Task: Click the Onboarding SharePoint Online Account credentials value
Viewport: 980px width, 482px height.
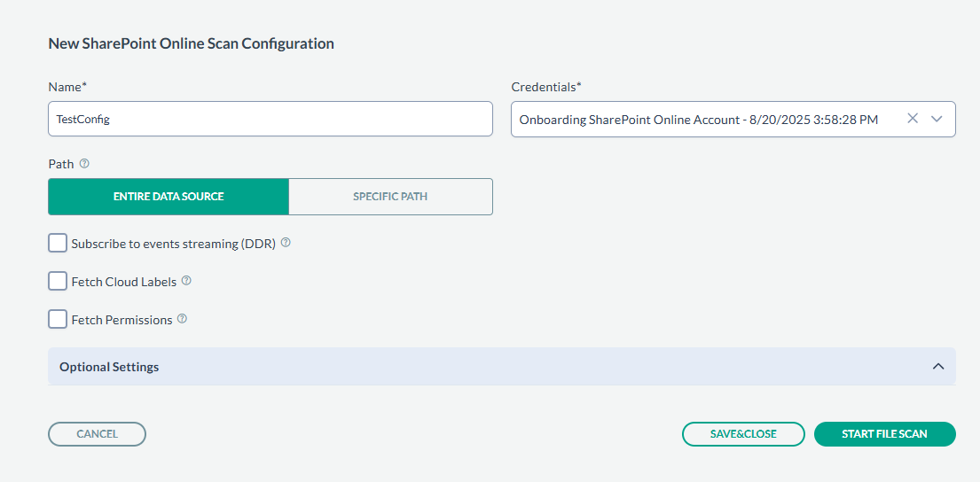Action: [x=698, y=120]
